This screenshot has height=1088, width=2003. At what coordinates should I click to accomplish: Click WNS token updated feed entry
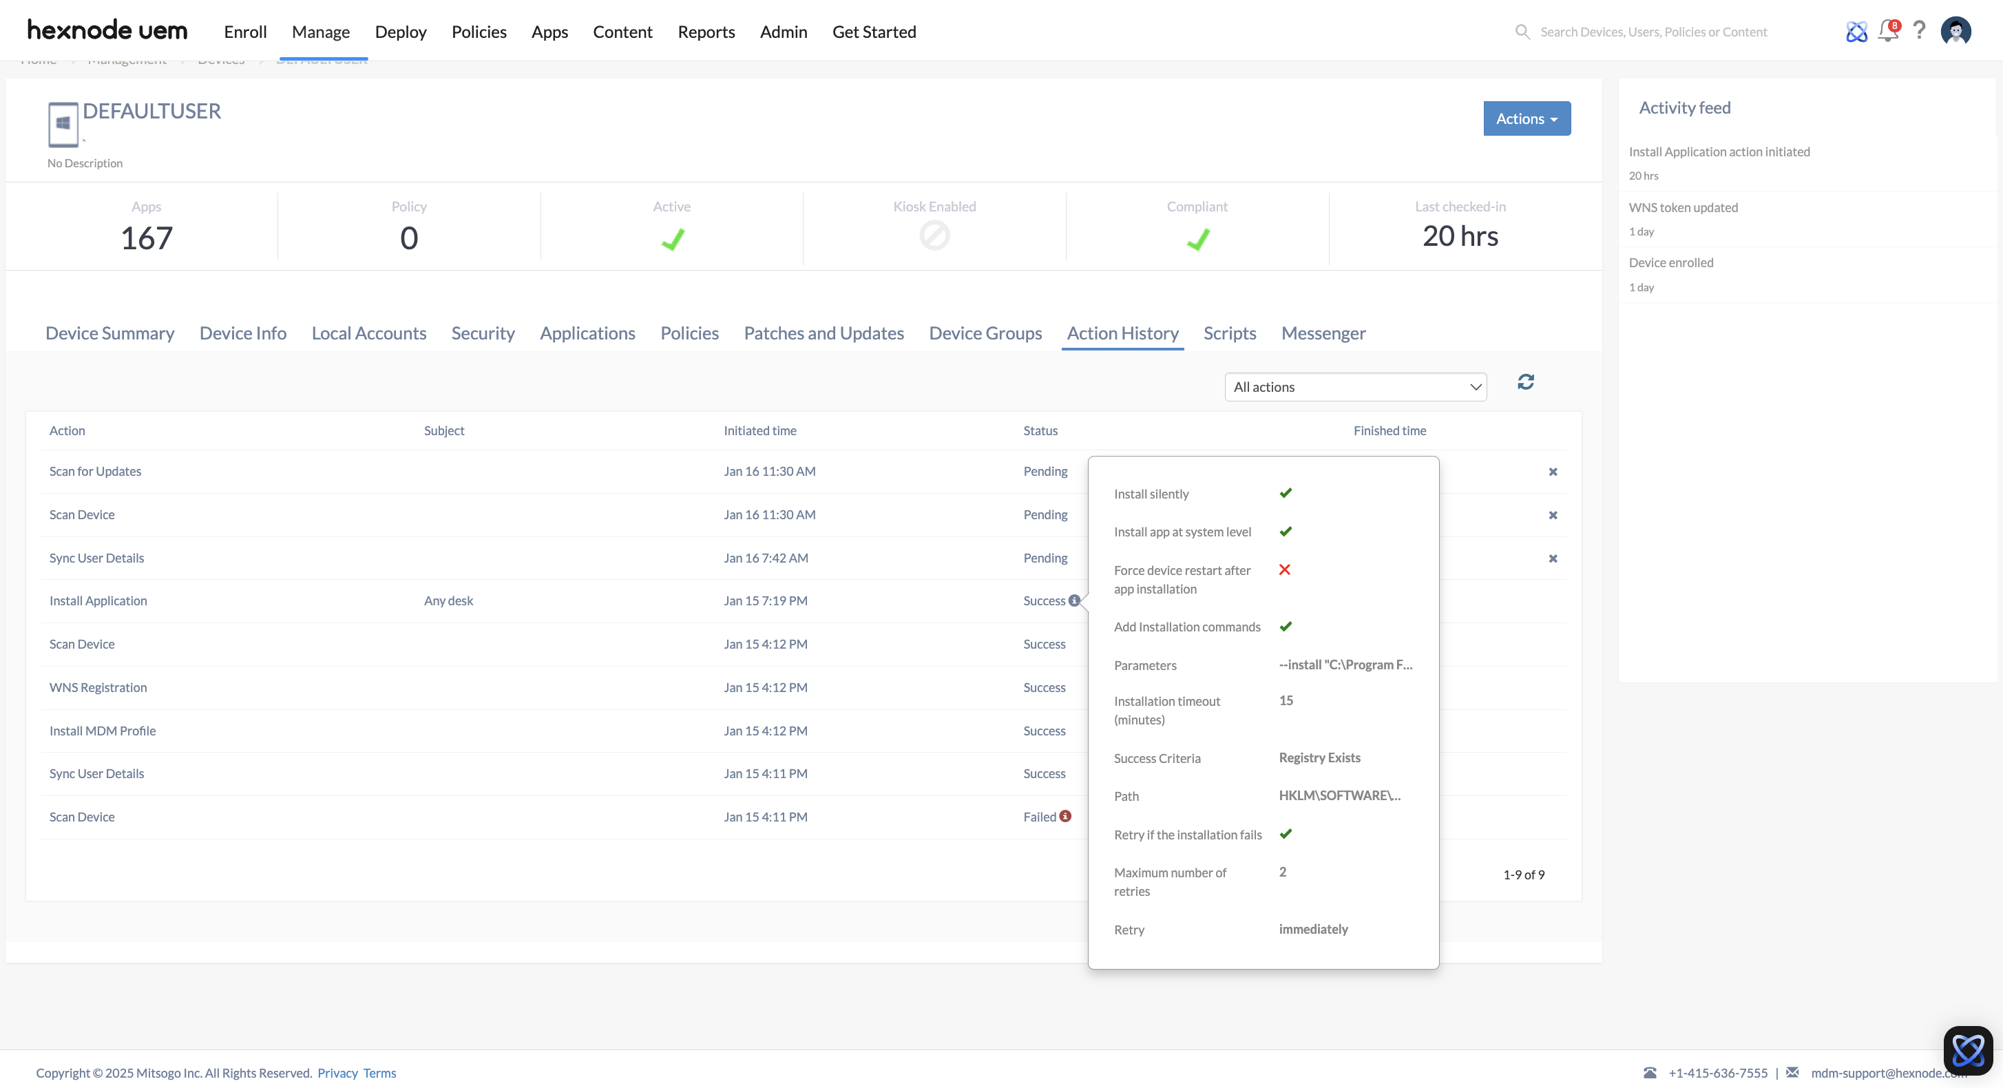pos(1683,207)
